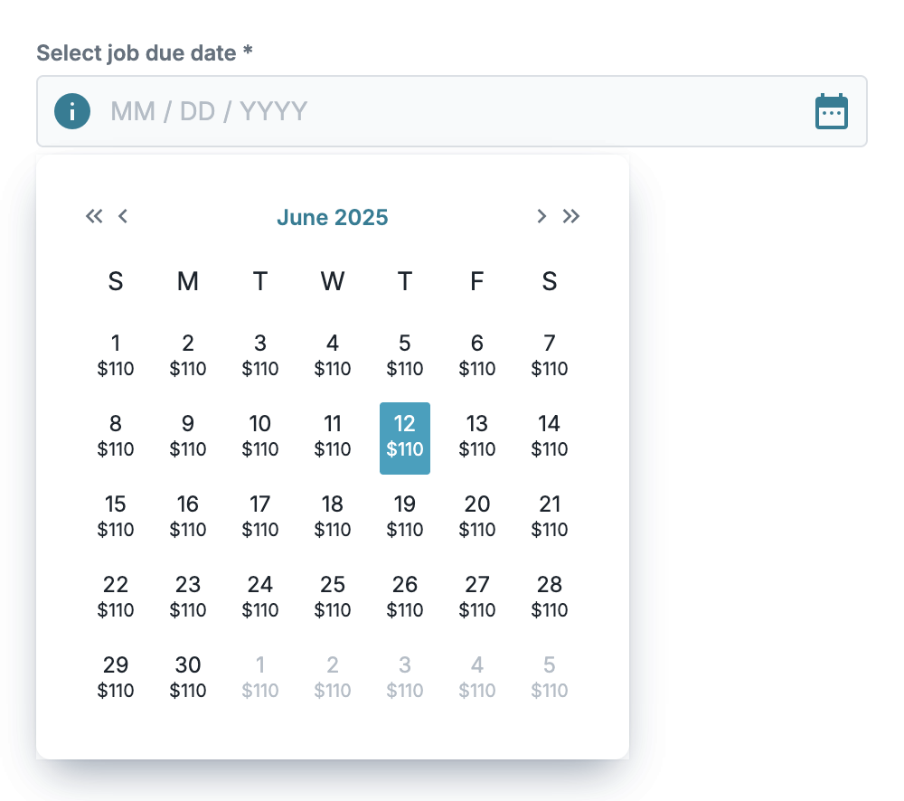Select June 12 highlighted date

tap(405, 438)
